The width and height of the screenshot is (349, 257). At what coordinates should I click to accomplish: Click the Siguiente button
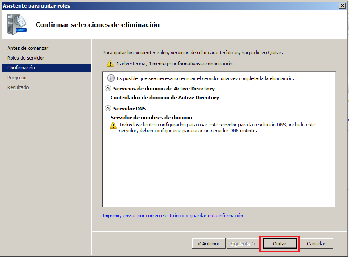coord(242,244)
